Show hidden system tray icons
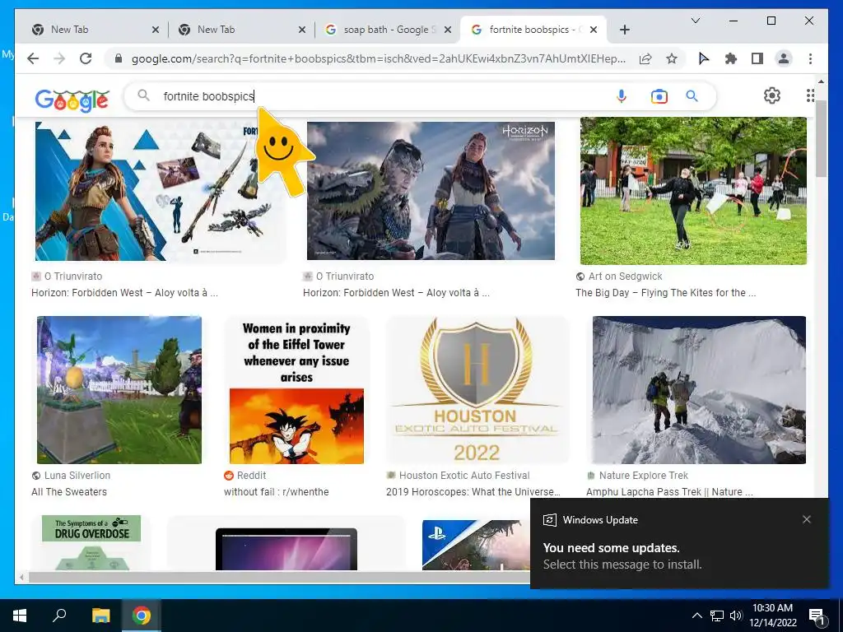843x632 pixels. pos(696,616)
